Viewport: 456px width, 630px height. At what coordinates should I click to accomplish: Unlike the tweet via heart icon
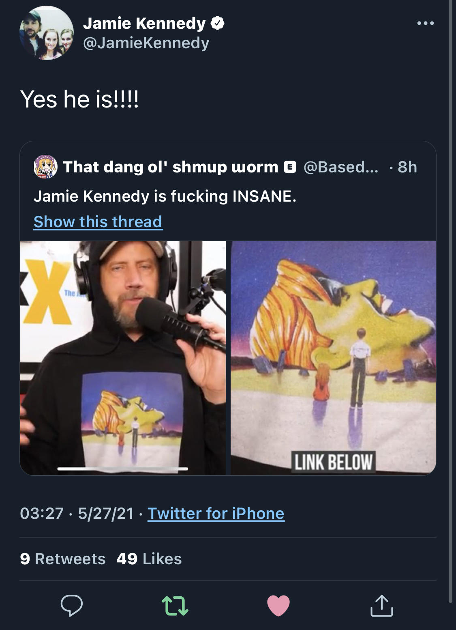[278, 605]
